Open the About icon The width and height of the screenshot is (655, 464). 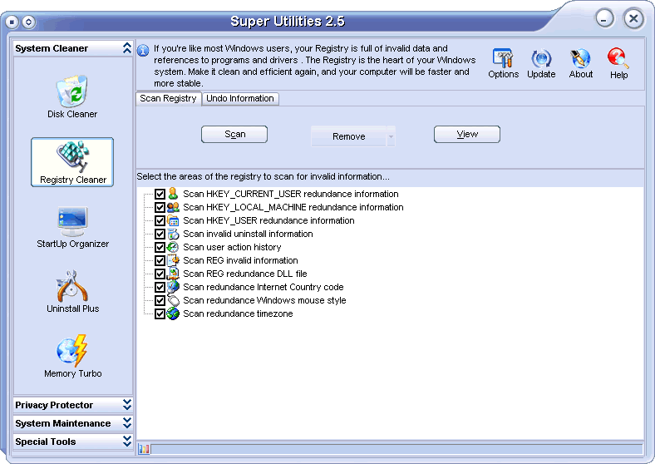click(x=581, y=63)
